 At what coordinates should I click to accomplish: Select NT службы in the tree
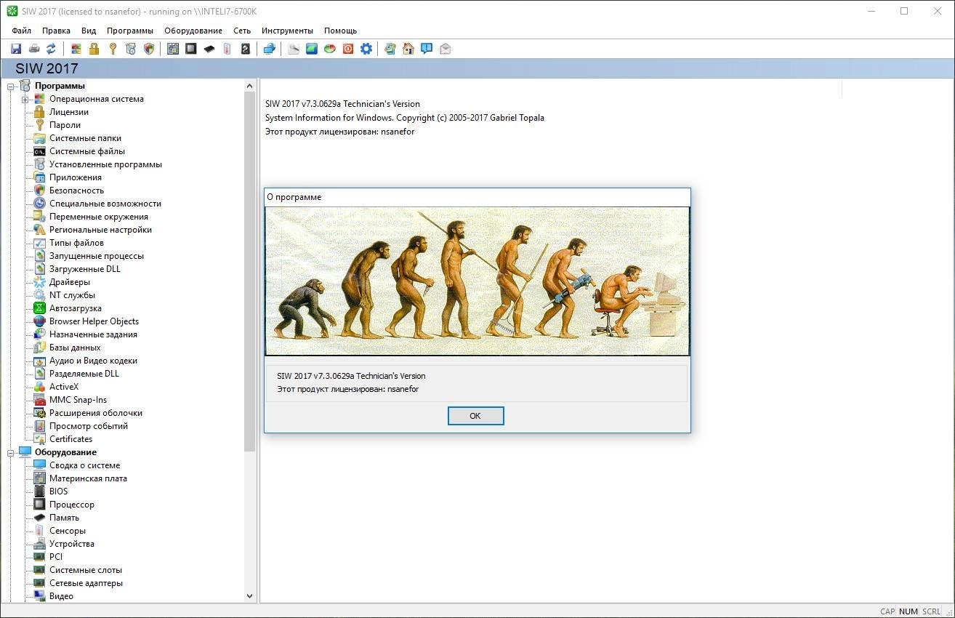(72, 295)
